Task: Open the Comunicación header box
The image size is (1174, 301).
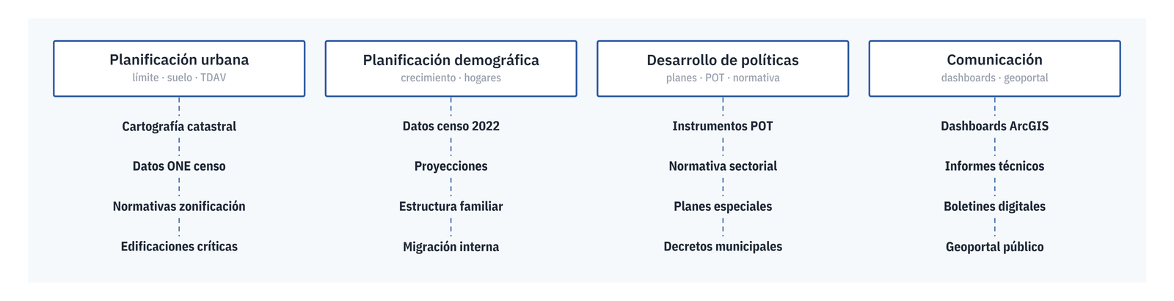Action: 994,69
